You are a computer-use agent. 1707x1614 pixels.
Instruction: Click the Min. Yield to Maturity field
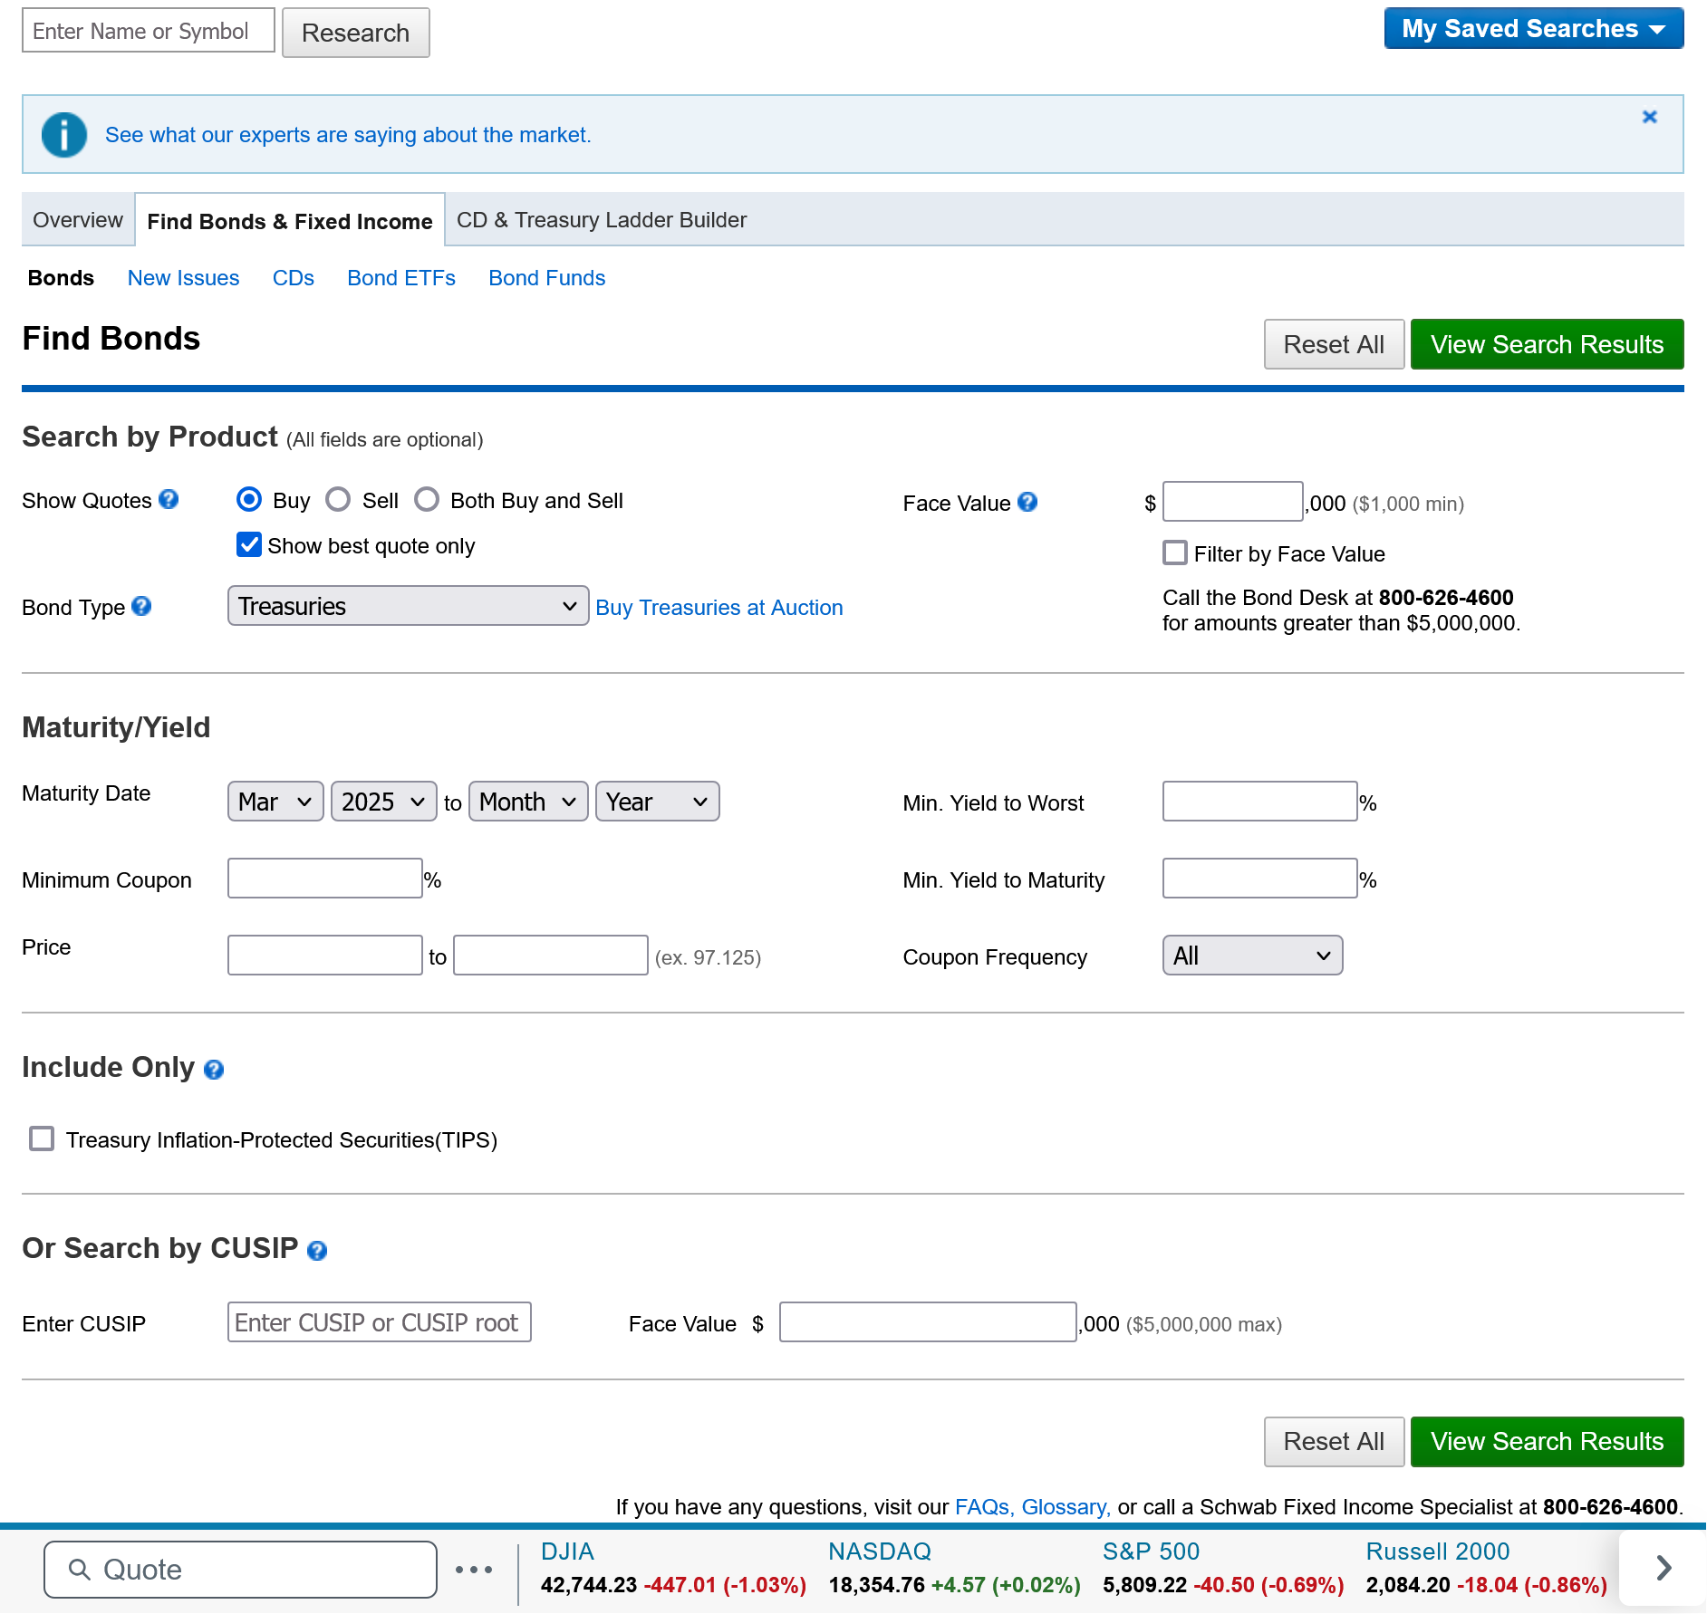pos(1260,879)
